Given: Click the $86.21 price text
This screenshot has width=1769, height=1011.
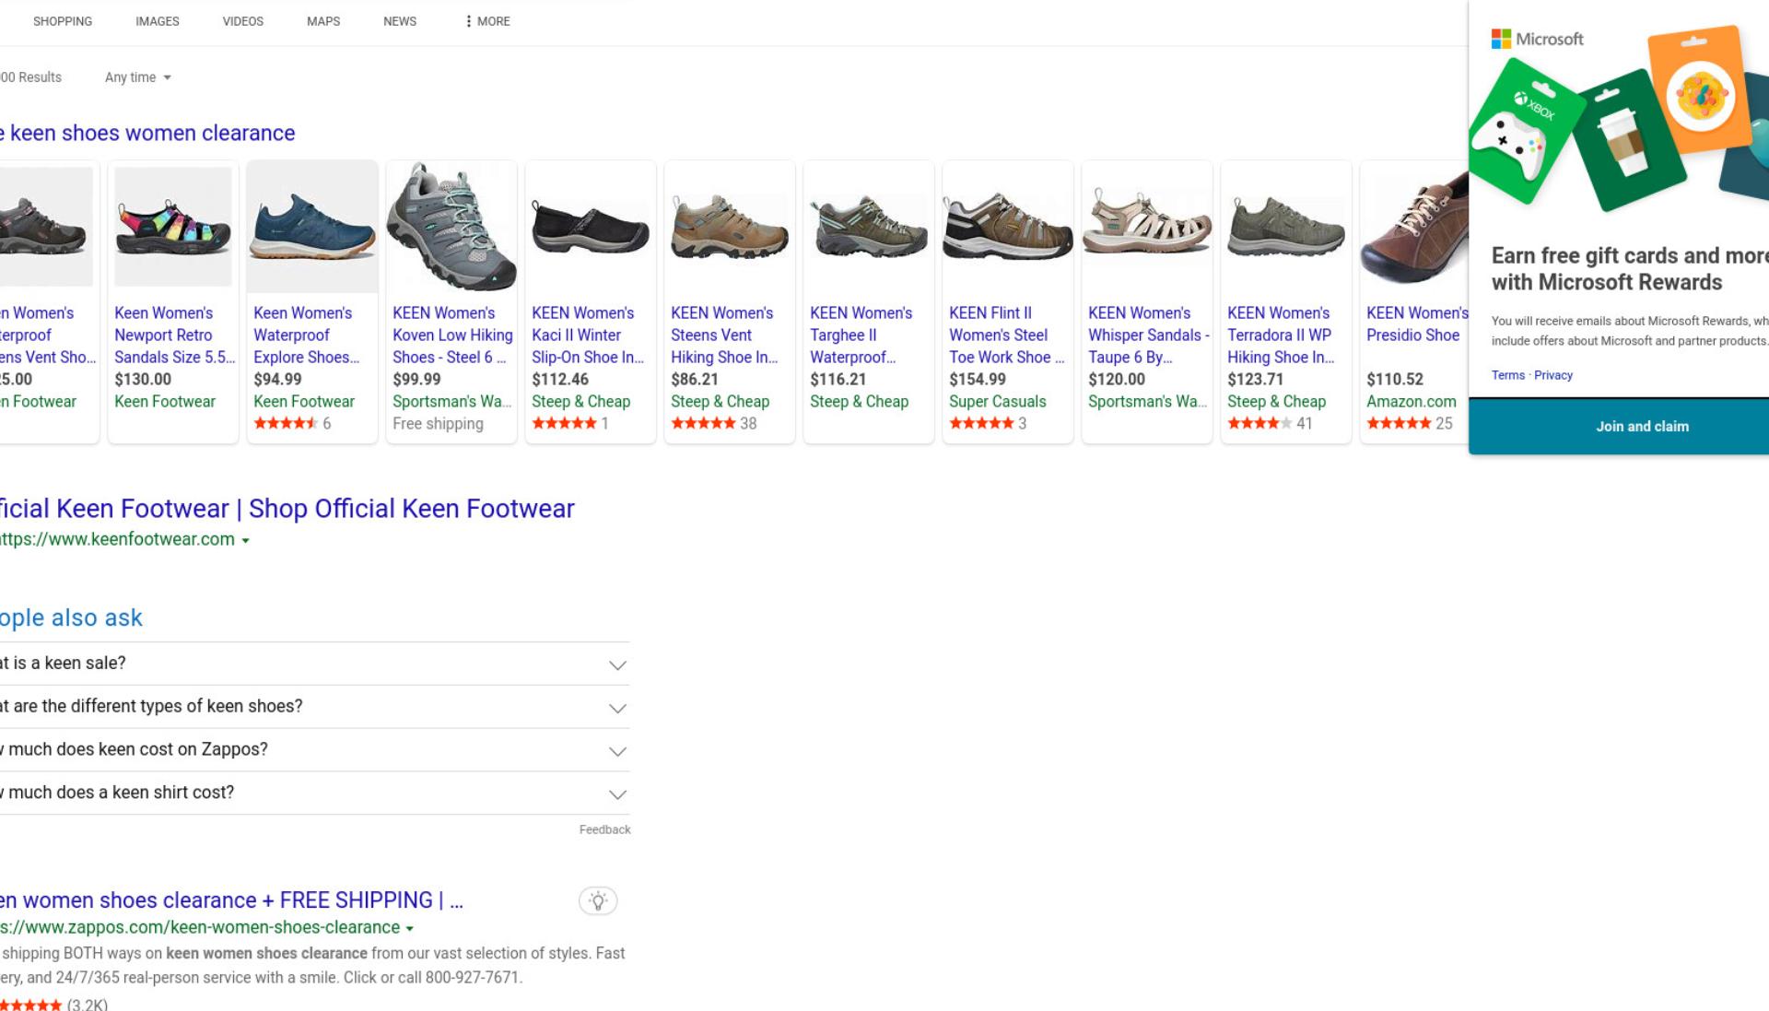Looking at the screenshot, I should pyautogui.click(x=695, y=380).
